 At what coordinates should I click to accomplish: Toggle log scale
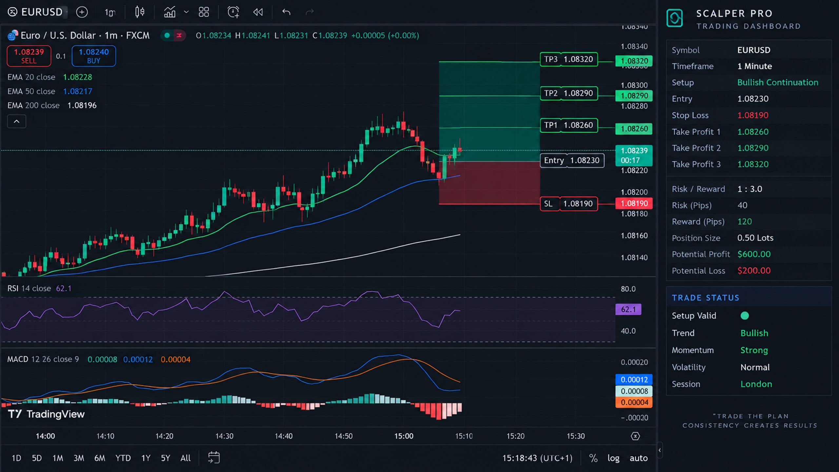click(x=613, y=458)
